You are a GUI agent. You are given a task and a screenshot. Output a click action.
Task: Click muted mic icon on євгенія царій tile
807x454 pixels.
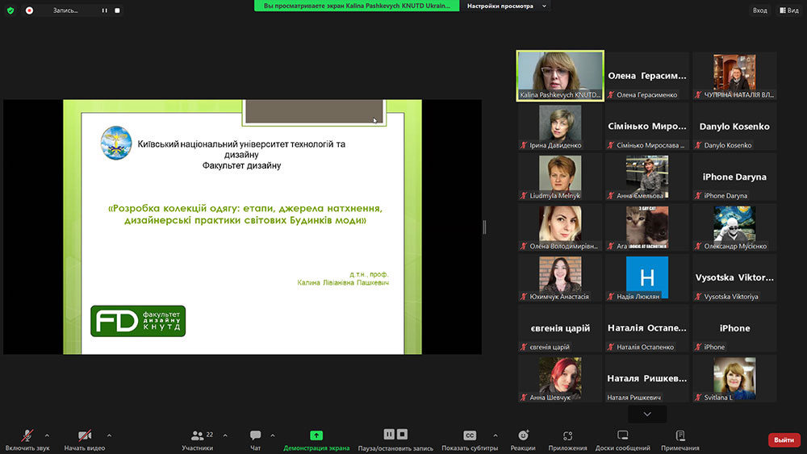pyautogui.click(x=524, y=347)
